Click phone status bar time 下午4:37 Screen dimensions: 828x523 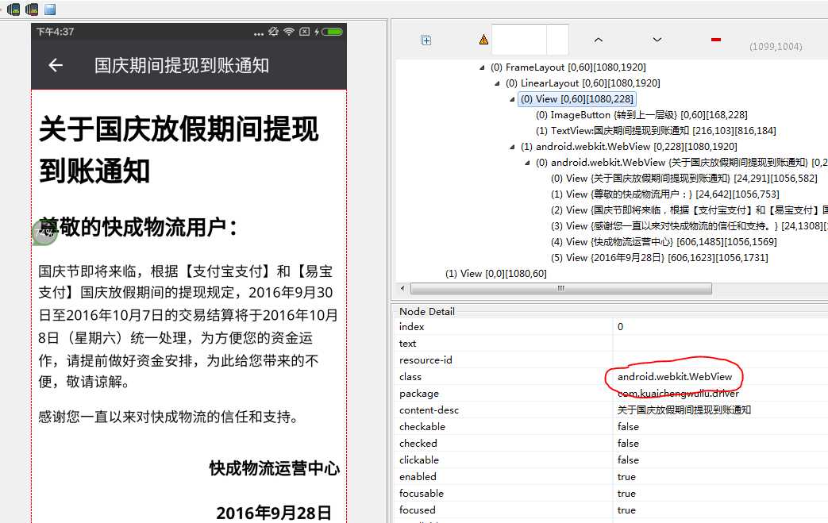[x=55, y=32]
